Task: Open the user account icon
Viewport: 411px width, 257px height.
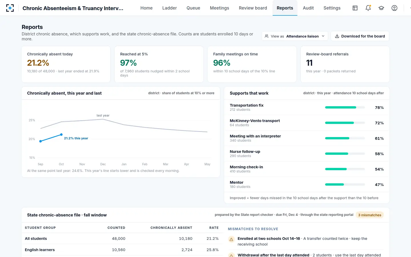Action: pos(394,8)
